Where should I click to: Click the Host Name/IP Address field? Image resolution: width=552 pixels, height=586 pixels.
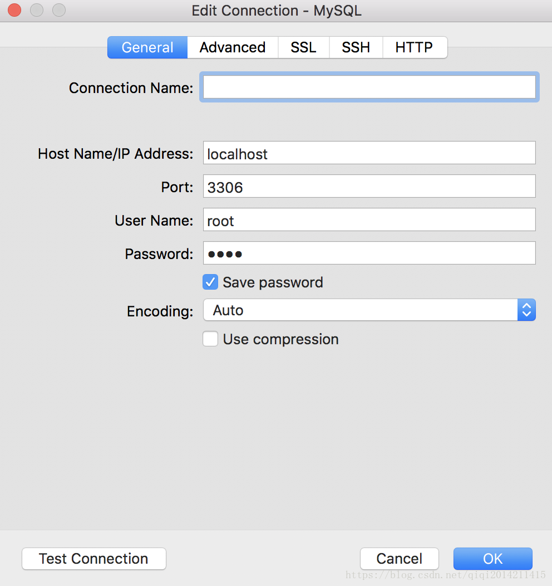point(369,153)
